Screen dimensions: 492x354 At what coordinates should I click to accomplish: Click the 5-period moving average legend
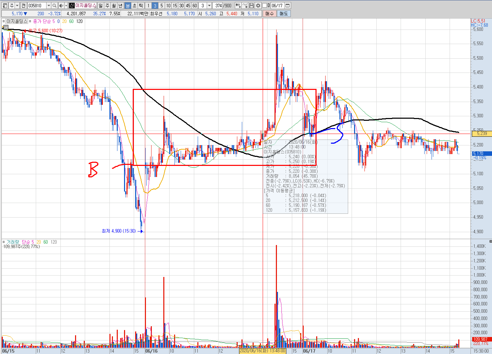point(54,22)
